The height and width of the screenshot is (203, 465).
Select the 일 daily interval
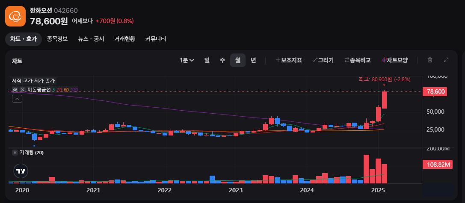pyautogui.click(x=207, y=60)
